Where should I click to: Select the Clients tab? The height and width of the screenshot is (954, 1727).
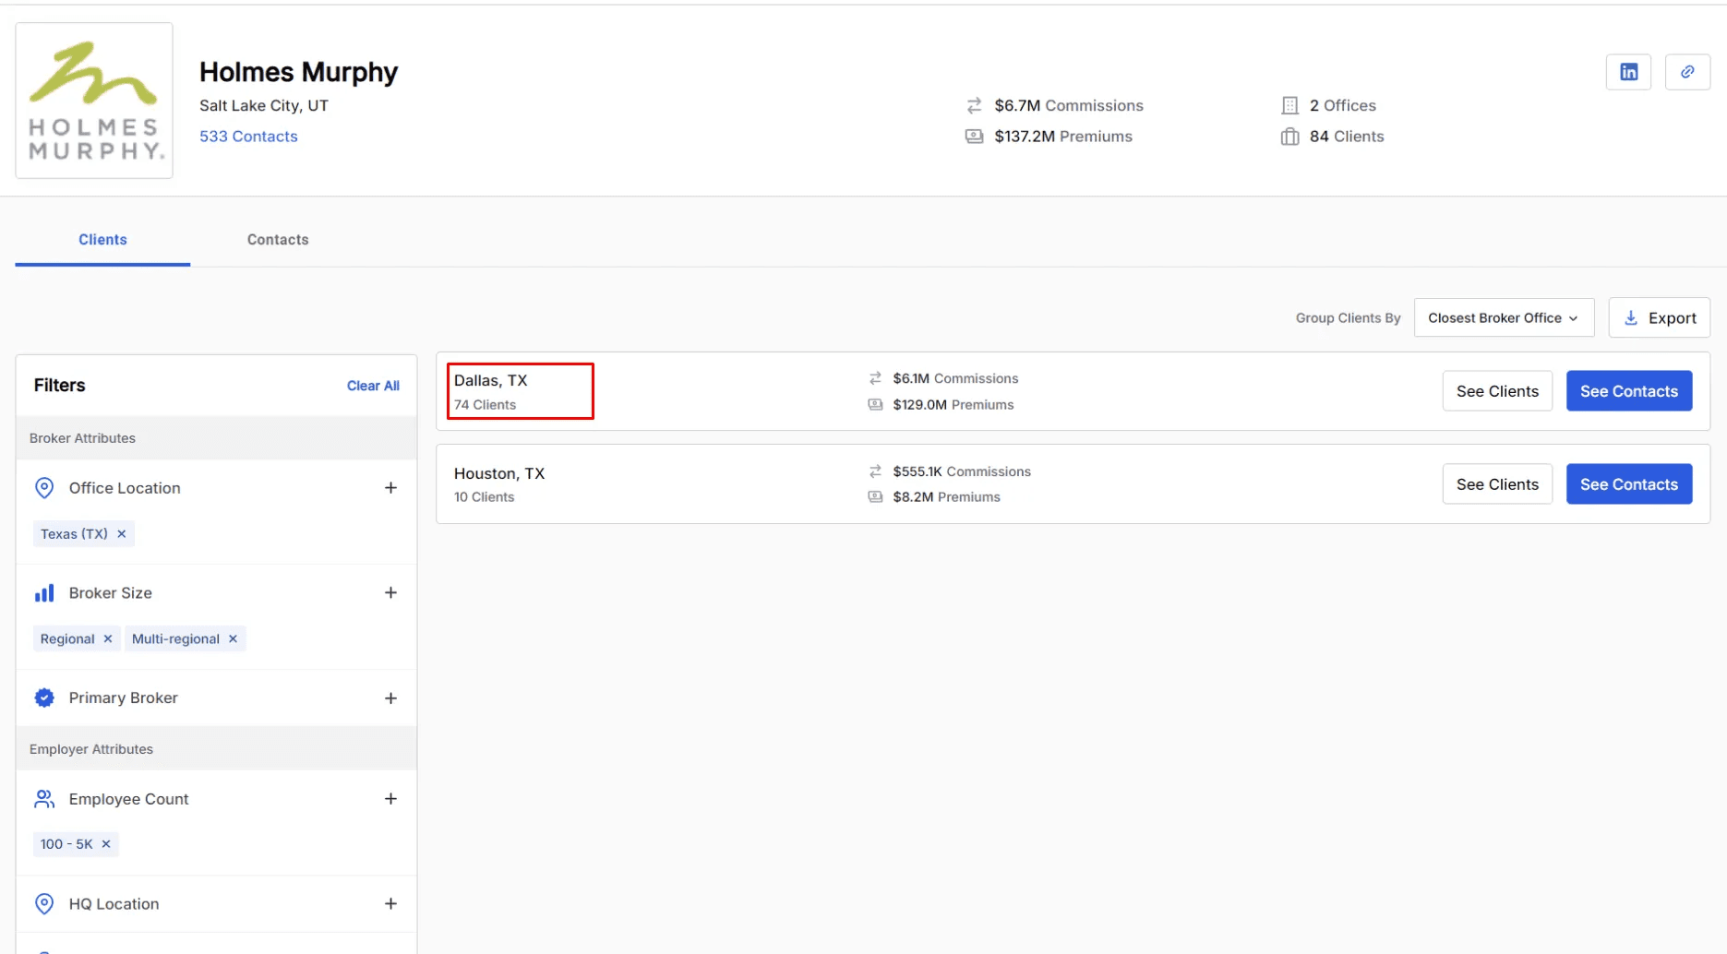click(x=102, y=239)
